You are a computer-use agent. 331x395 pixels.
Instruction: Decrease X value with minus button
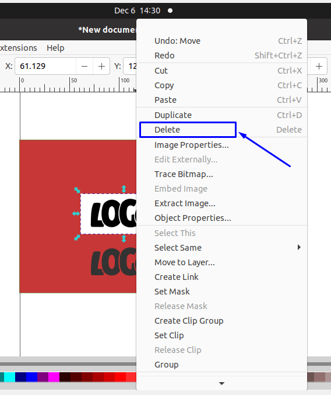84,66
